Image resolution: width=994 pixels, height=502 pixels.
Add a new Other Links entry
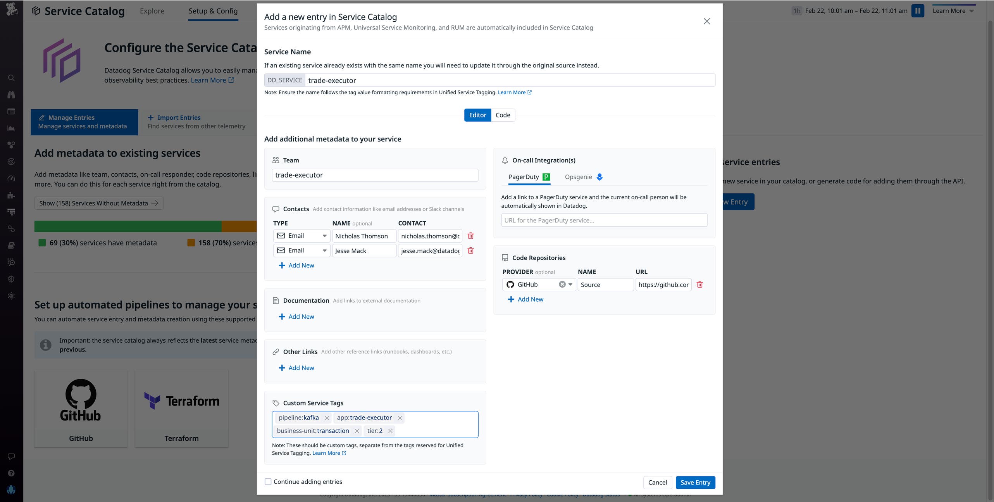click(296, 368)
